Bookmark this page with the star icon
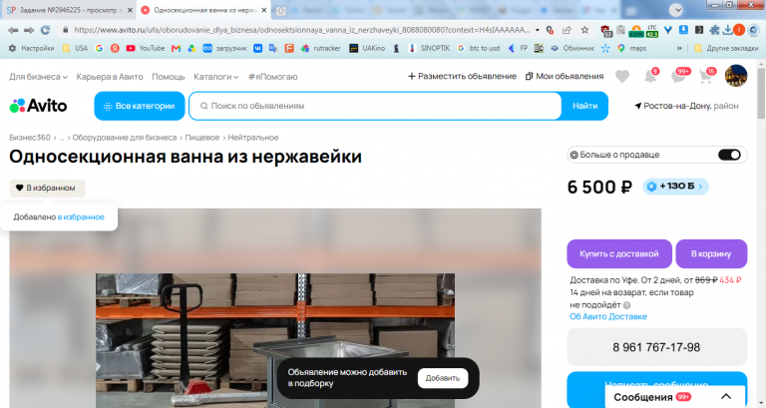Screen dimensions: 766x408 point(584,30)
